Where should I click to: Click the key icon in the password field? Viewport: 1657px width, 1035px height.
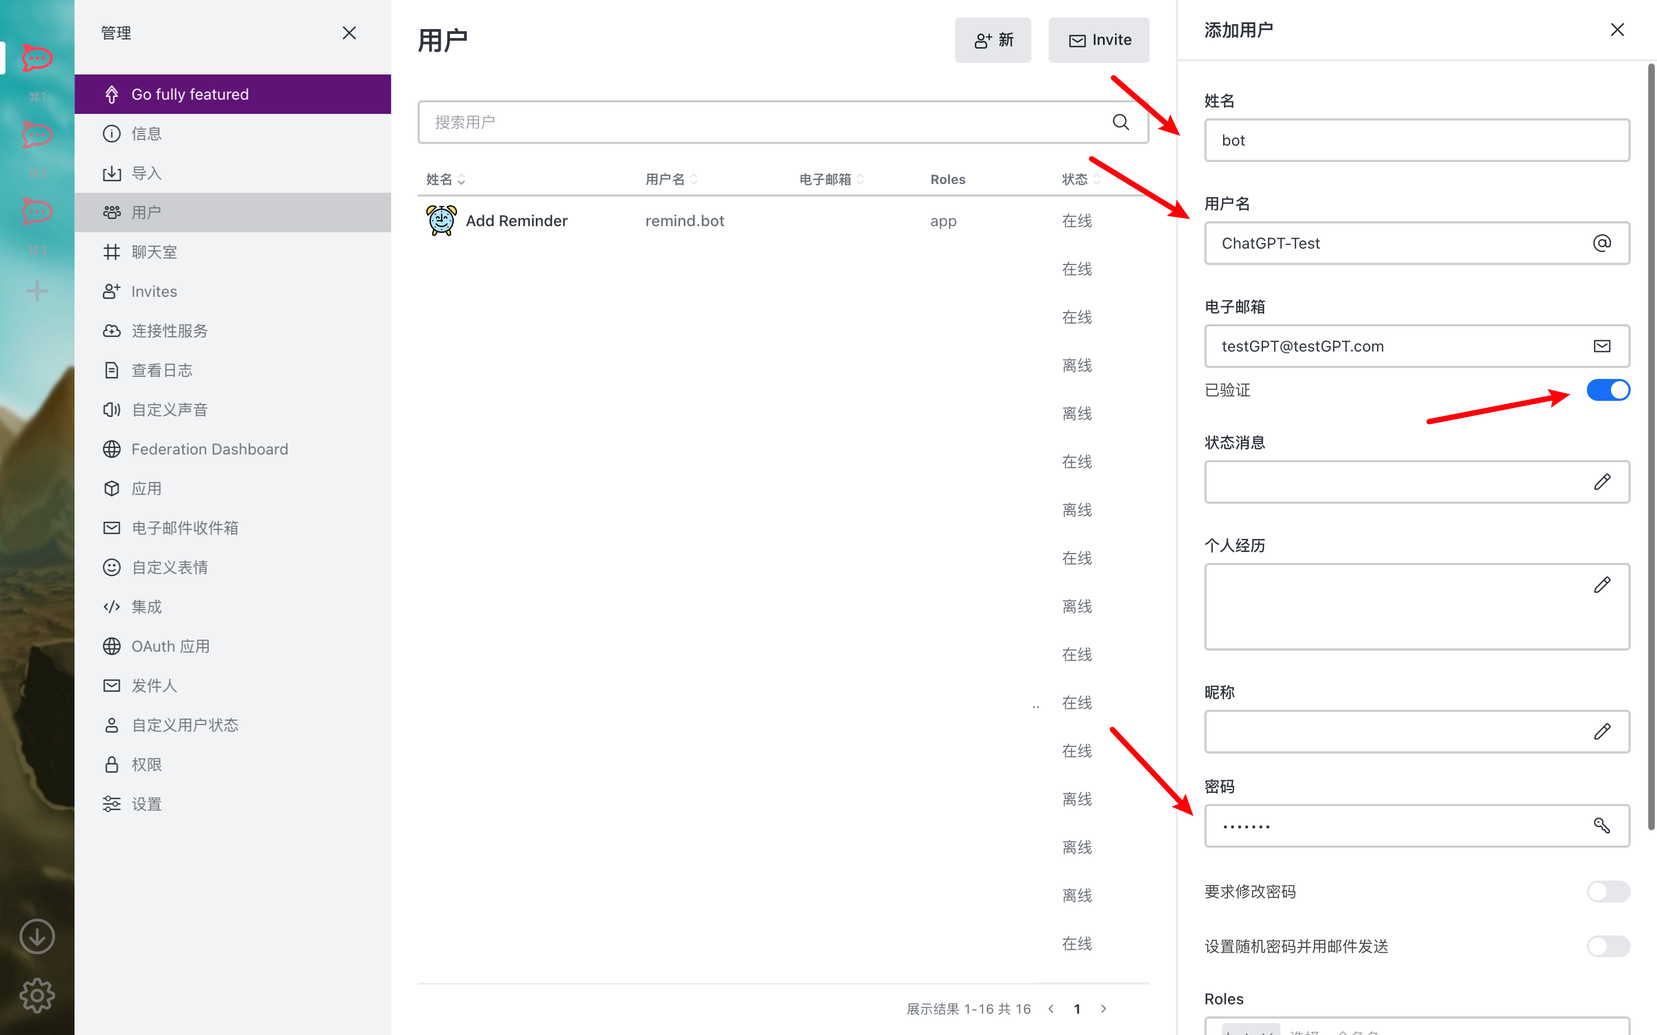1602,826
